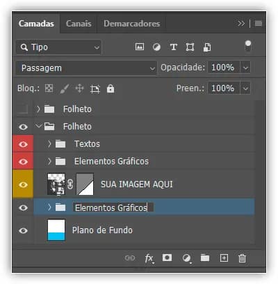Screen dimensions: 278x284
Task: Switch to the Canais tab
Action: coord(79,24)
